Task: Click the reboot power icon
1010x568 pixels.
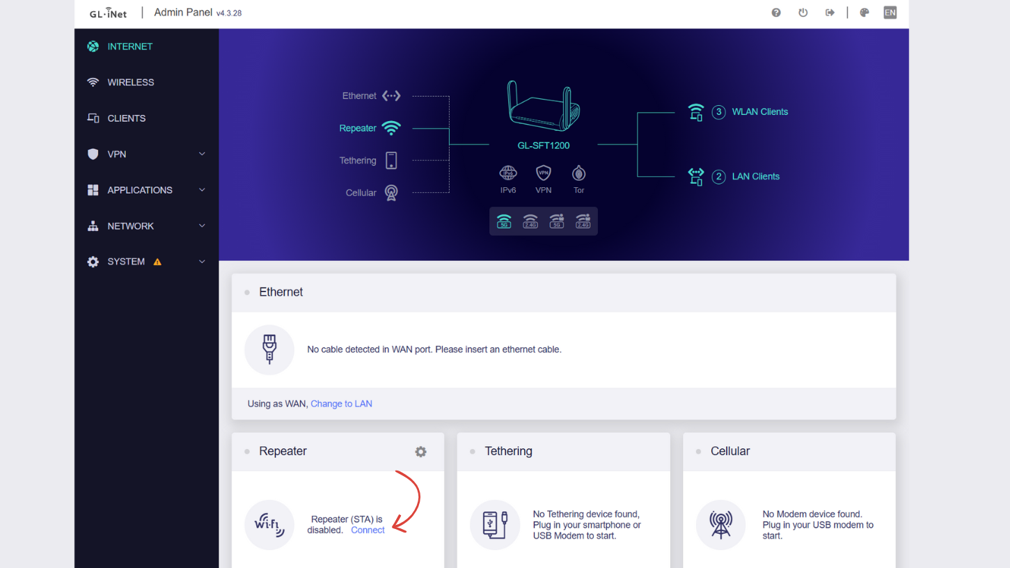Action: (x=803, y=13)
